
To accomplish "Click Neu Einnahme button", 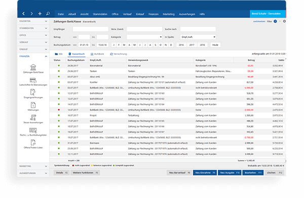I will coord(205,173).
